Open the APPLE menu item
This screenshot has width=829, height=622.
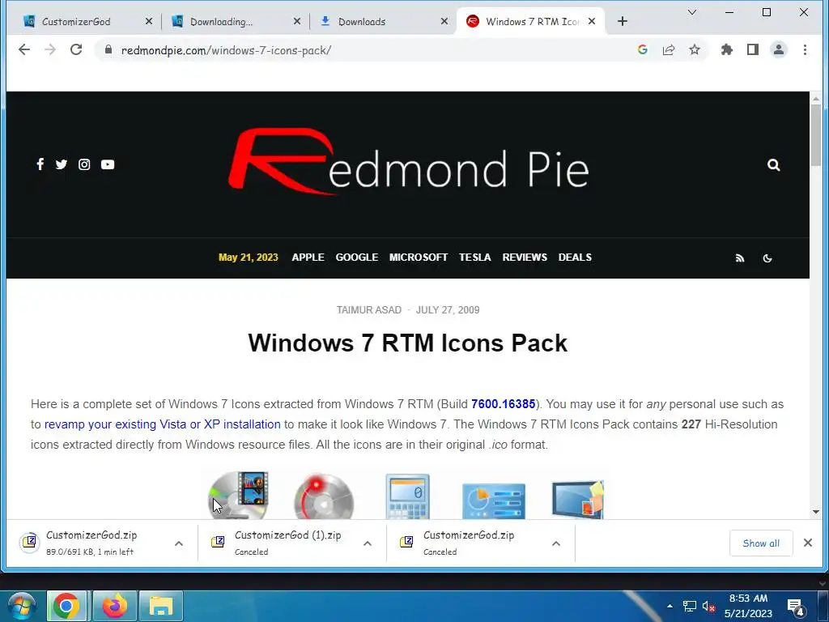[308, 258]
